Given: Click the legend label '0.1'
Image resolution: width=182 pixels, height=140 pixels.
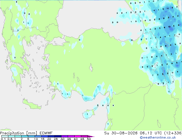Looking at the screenshot, I should click(x=3, y=139).
